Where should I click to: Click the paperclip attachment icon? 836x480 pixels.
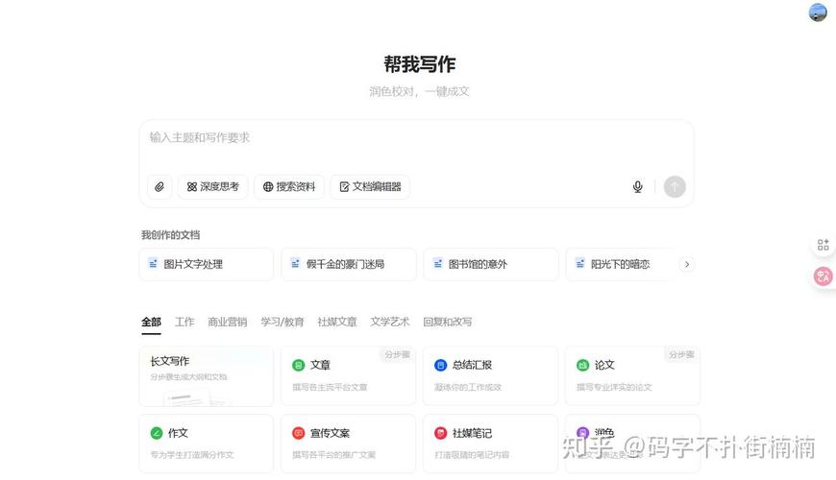(x=160, y=186)
